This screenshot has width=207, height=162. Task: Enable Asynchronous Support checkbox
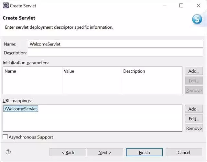click(5, 137)
